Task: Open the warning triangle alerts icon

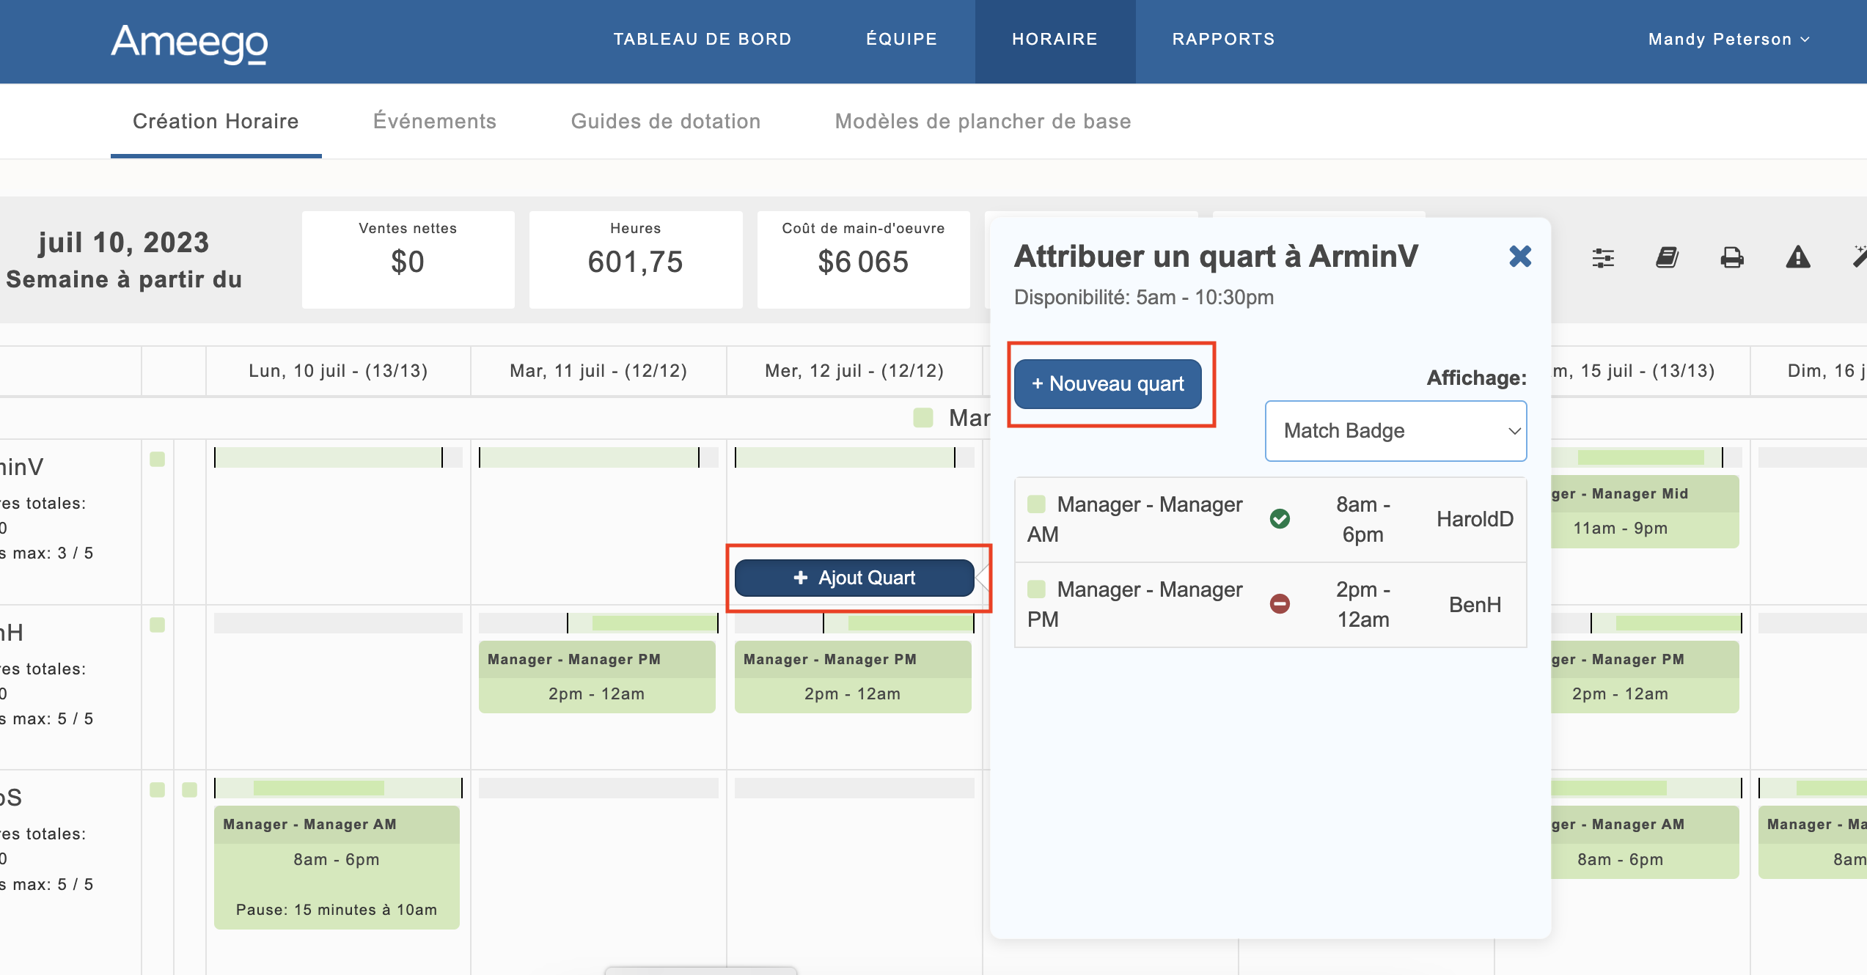Action: tap(1797, 258)
